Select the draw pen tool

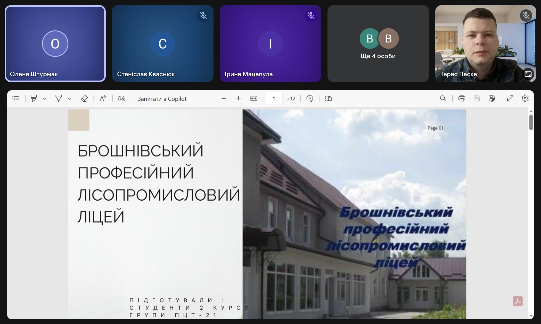pyautogui.click(x=59, y=98)
